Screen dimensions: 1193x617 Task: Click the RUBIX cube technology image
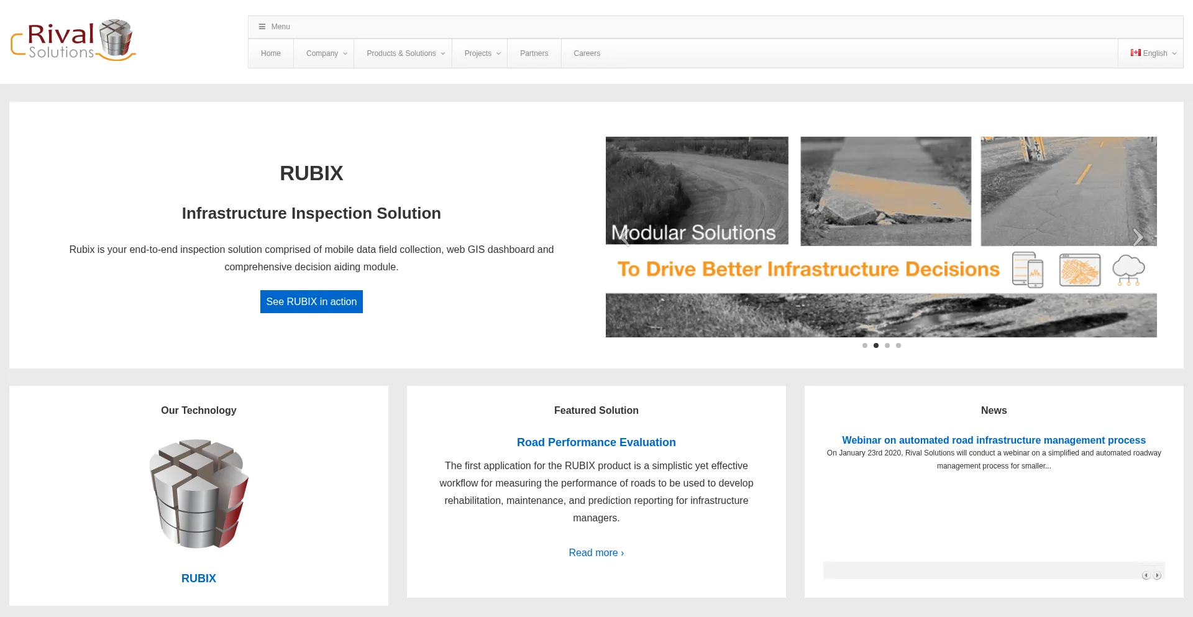pyautogui.click(x=199, y=494)
